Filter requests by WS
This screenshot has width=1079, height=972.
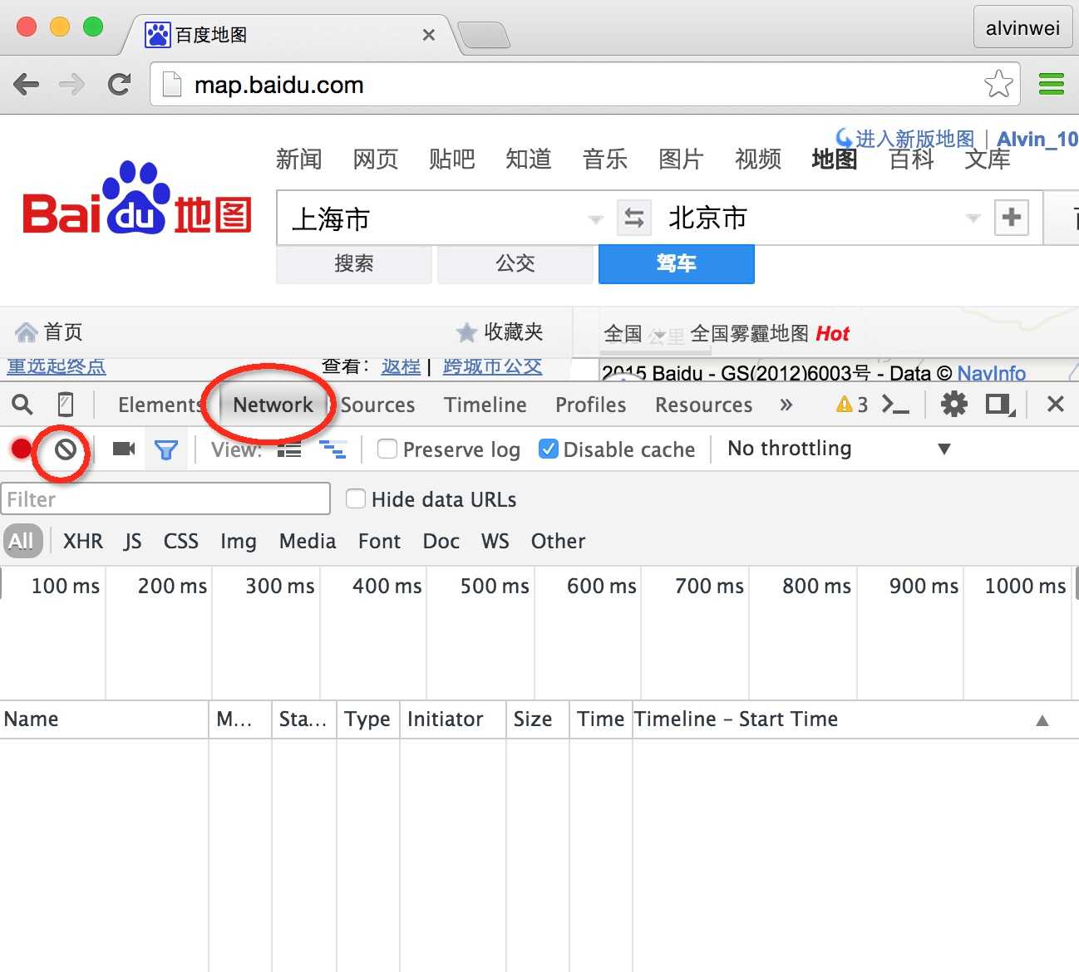(x=495, y=541)
